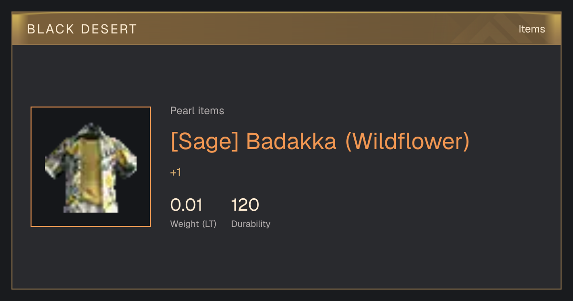Click the Durability label

tap(251, 224)
